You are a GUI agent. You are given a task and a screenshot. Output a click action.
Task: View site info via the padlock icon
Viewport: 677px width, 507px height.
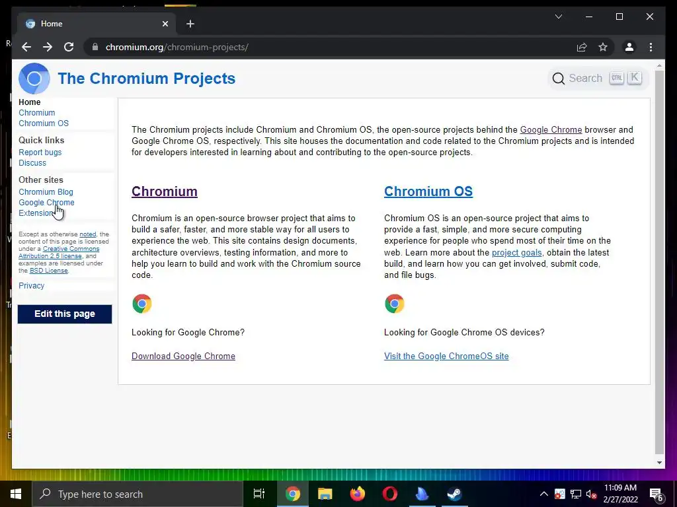click(x=95, y=47)
